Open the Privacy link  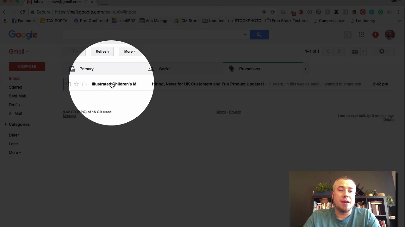coord(235,112)
